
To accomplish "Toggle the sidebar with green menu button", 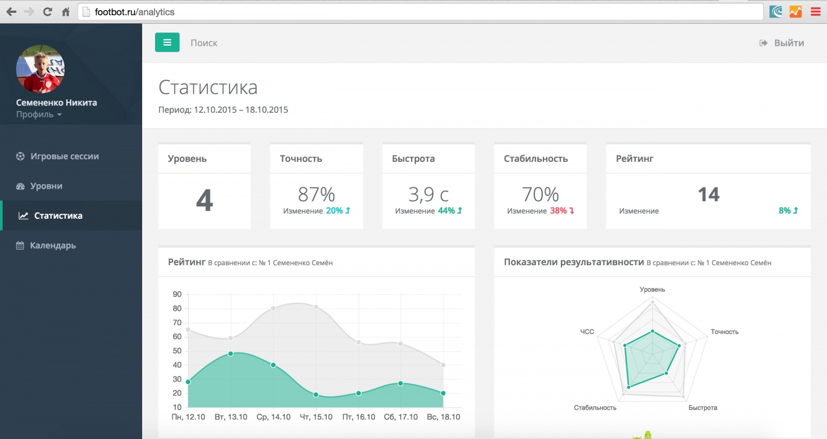I will click(x=167, y=42).
